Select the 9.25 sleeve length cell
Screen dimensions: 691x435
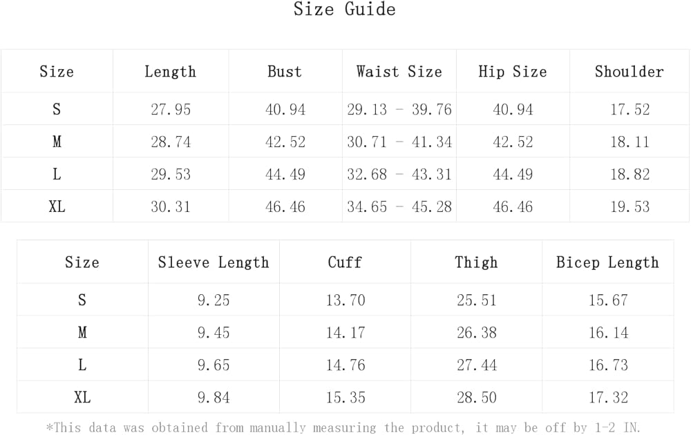coord(214,300)
